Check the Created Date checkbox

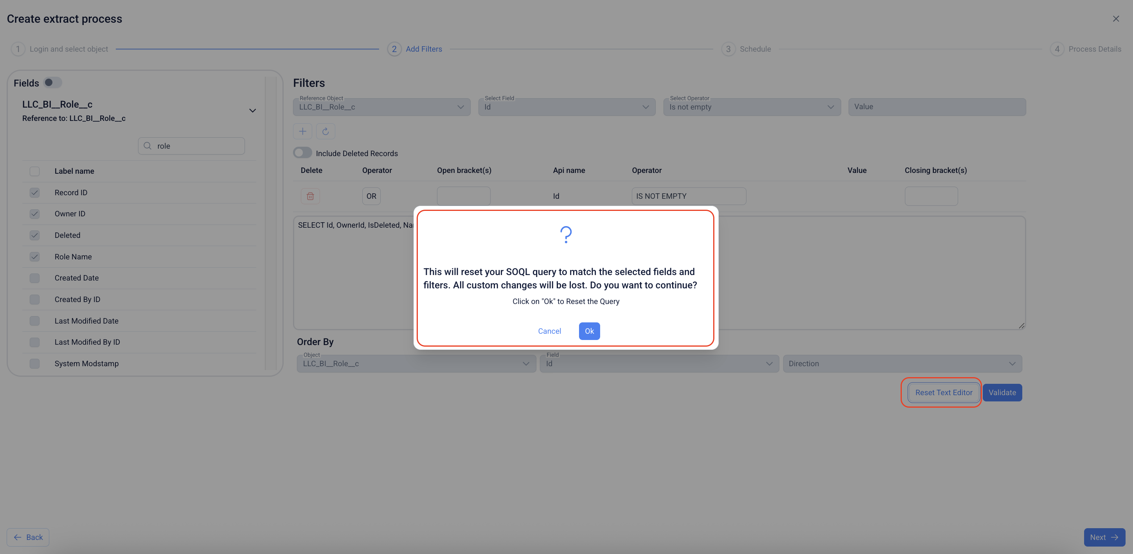(x=34, y=278)
